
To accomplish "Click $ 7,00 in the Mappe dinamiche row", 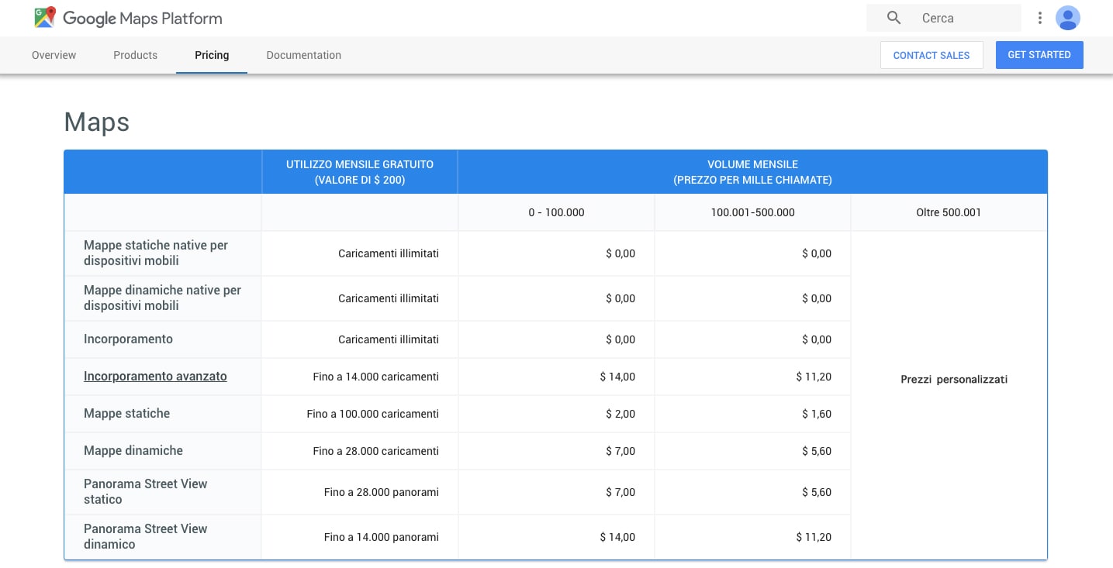I will 620,451.
